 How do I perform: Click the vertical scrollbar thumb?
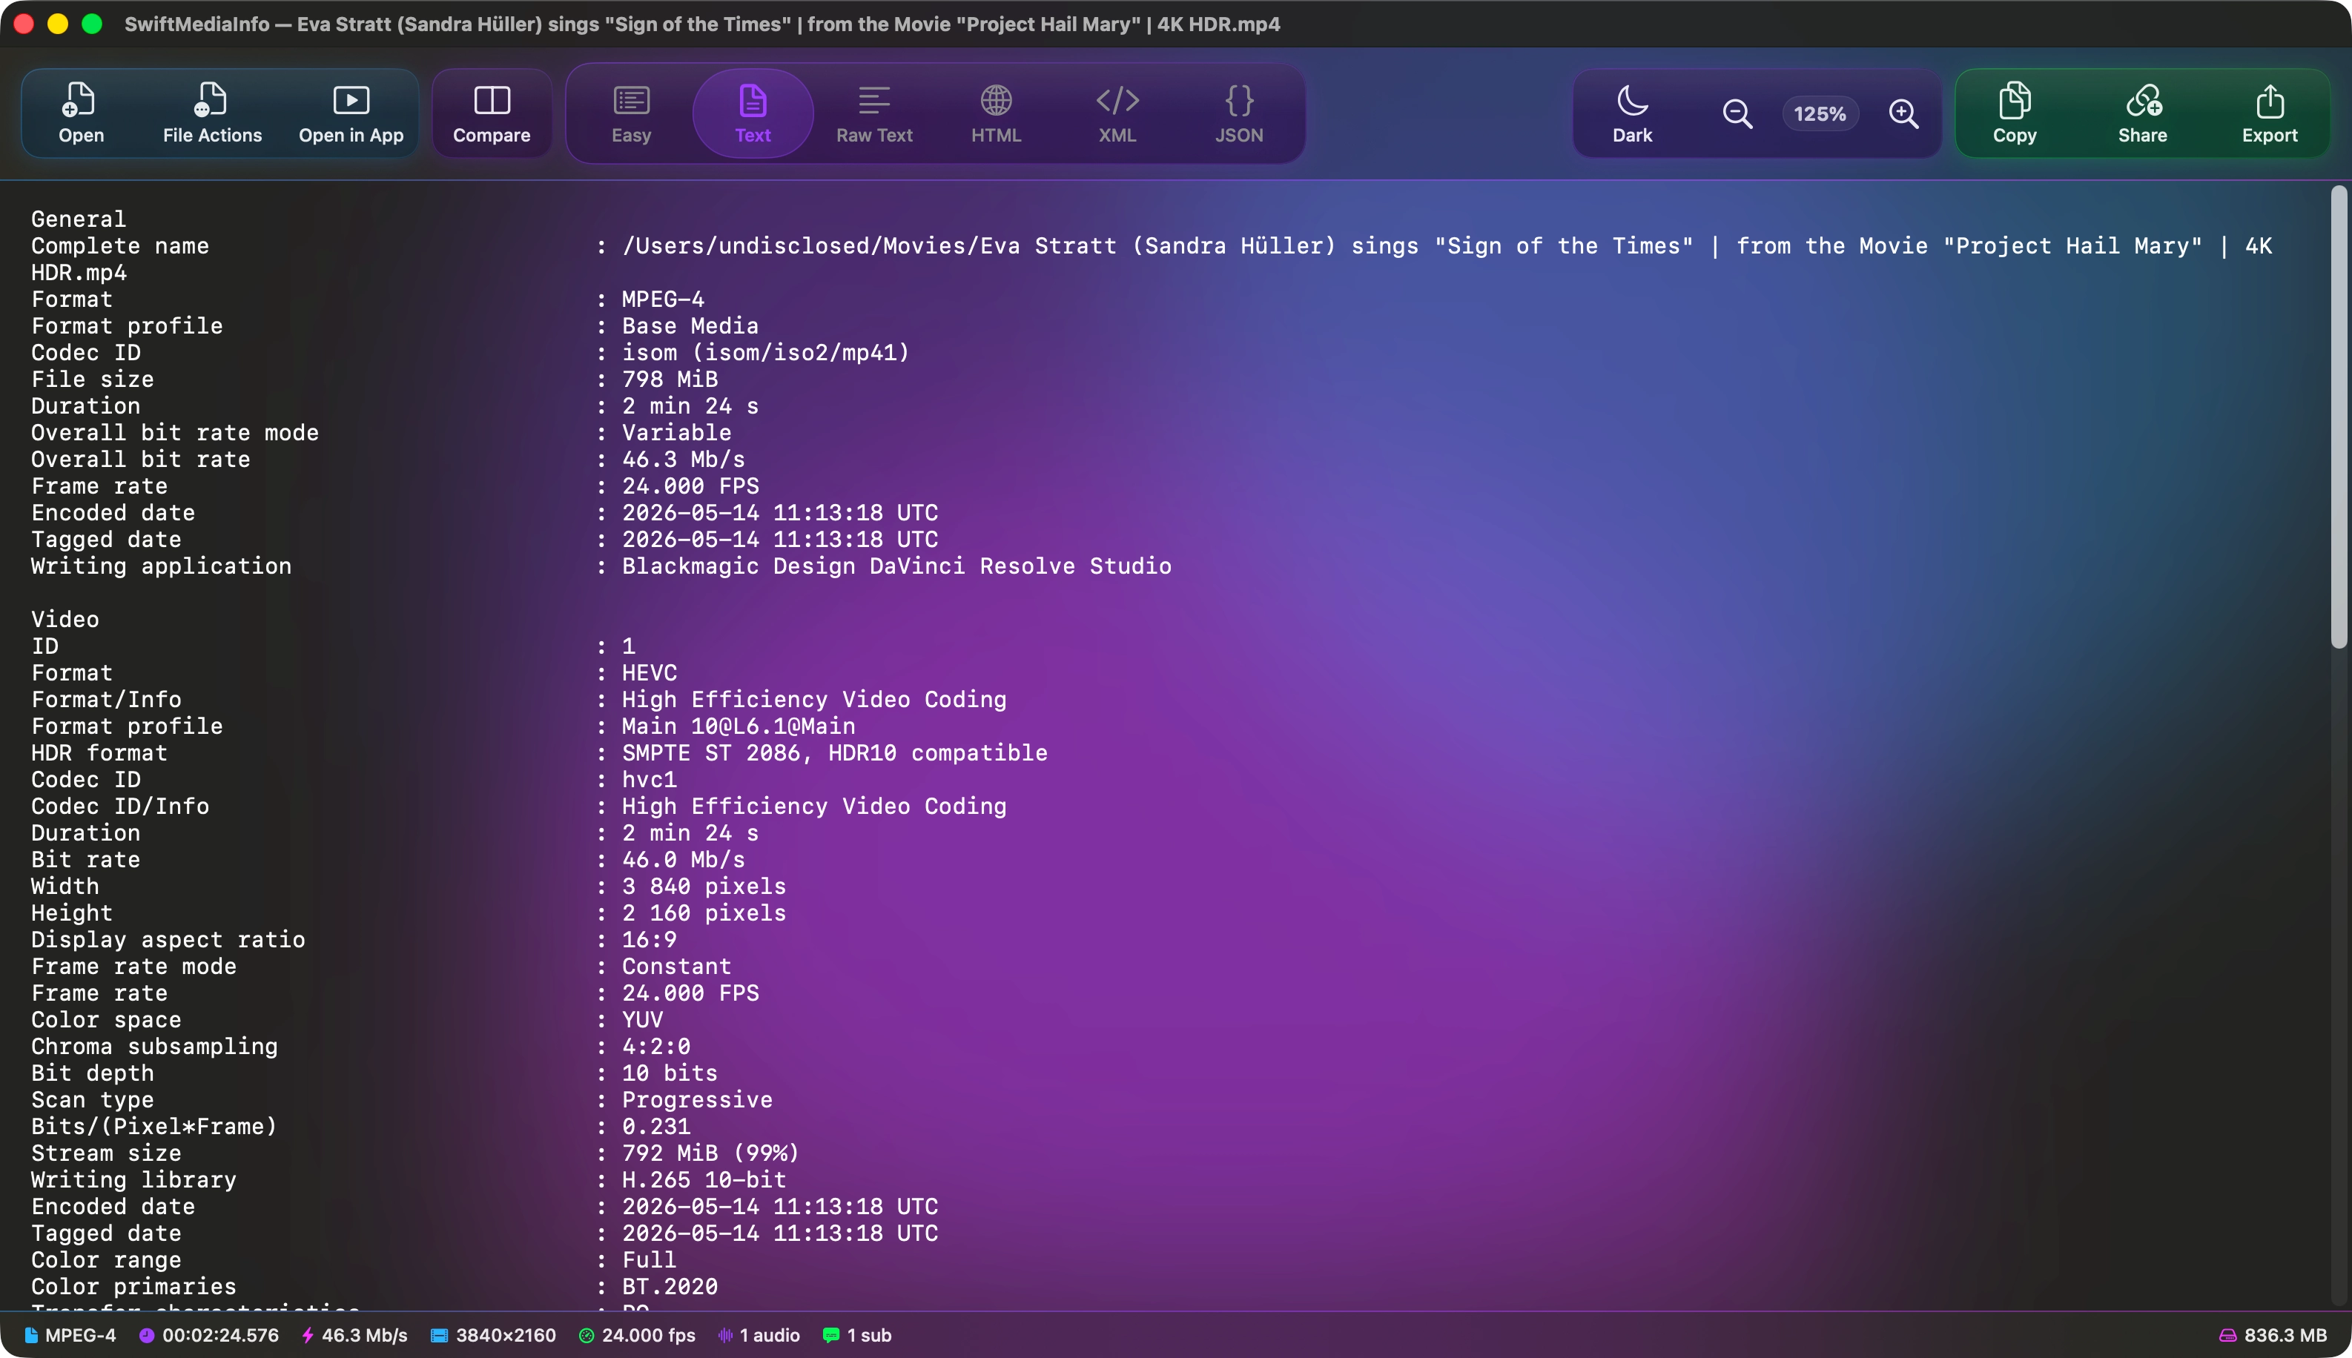click(2338, 416)
